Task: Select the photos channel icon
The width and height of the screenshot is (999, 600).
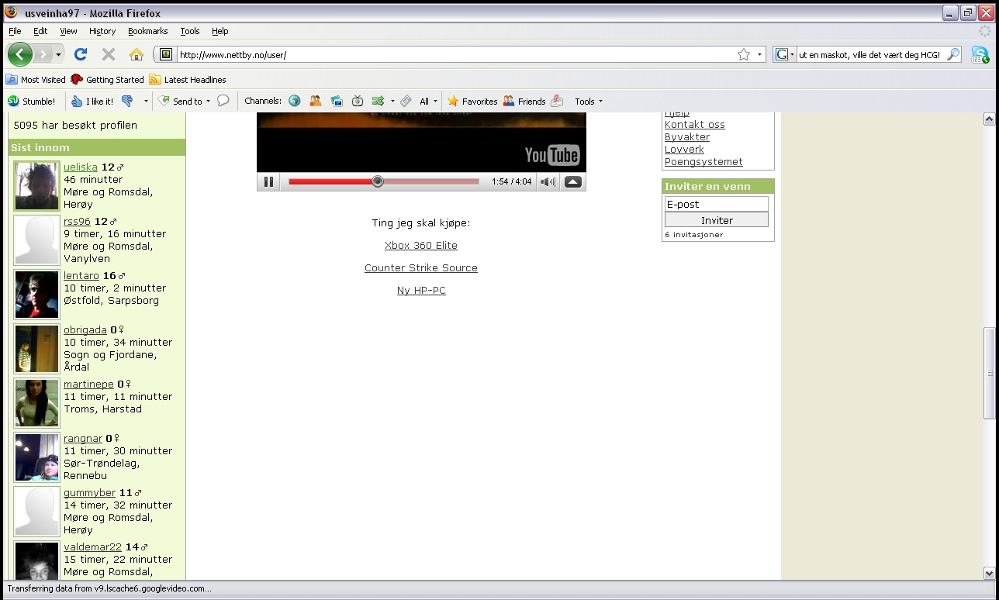Action: coord(337,101)
